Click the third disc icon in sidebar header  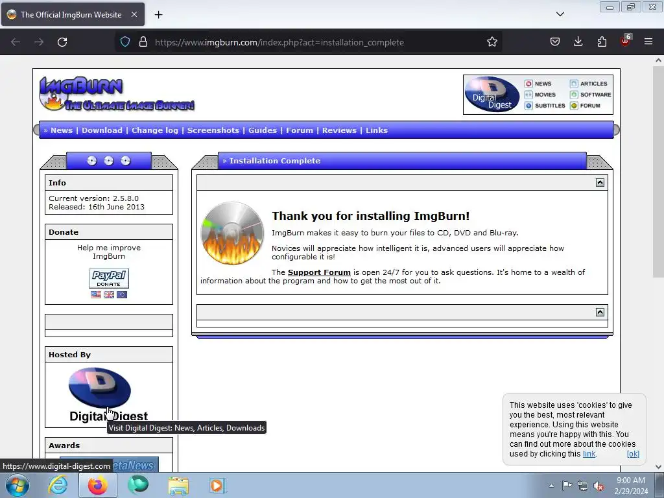click(x=126, y=161)
